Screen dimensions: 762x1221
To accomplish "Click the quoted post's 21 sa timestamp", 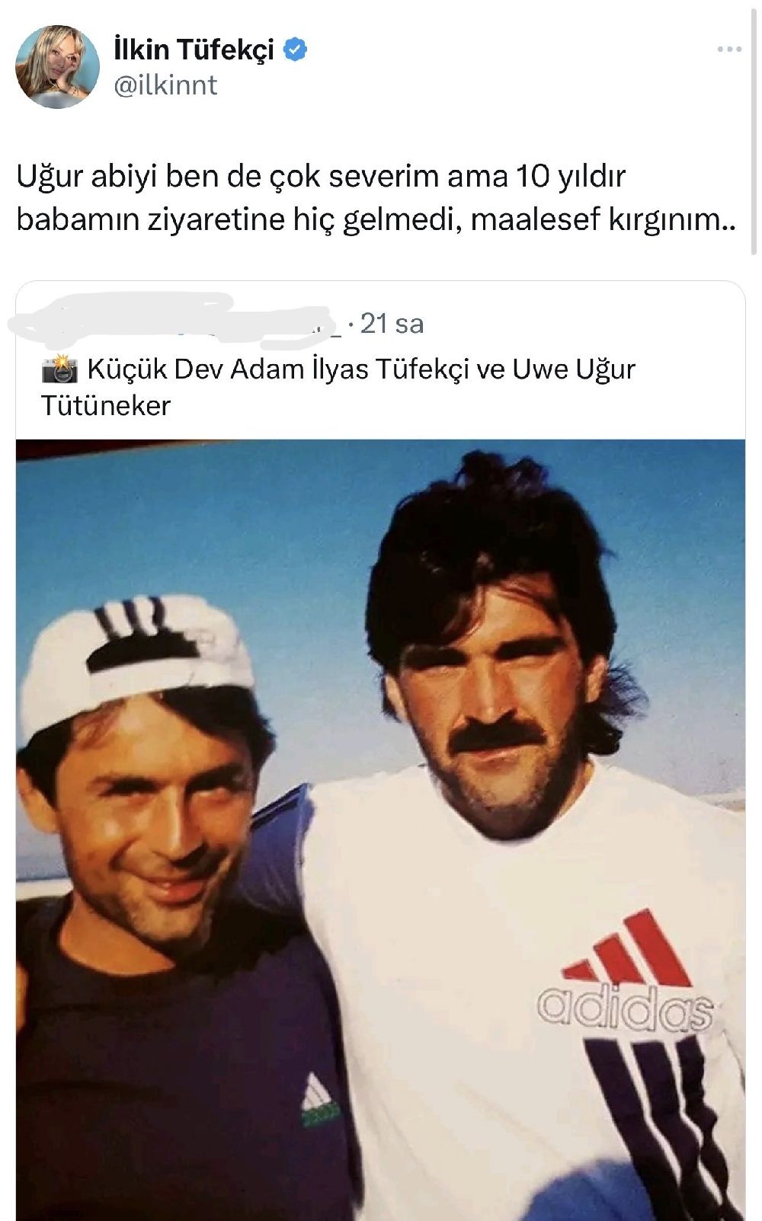I will pos(392,324).
